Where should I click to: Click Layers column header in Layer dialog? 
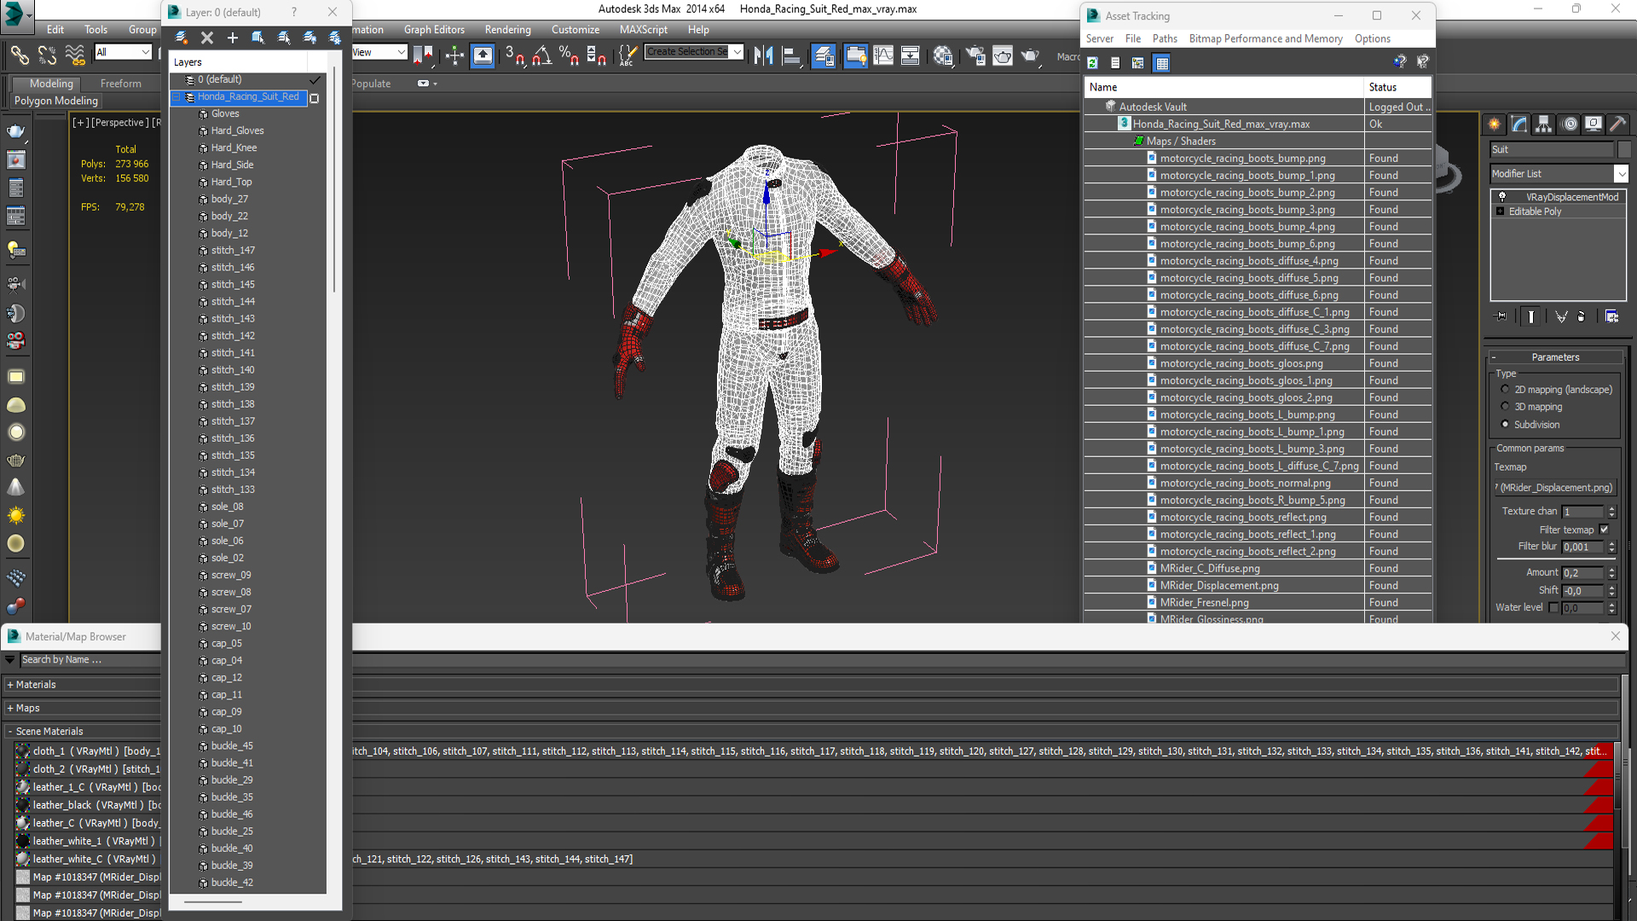coord(238,62)
